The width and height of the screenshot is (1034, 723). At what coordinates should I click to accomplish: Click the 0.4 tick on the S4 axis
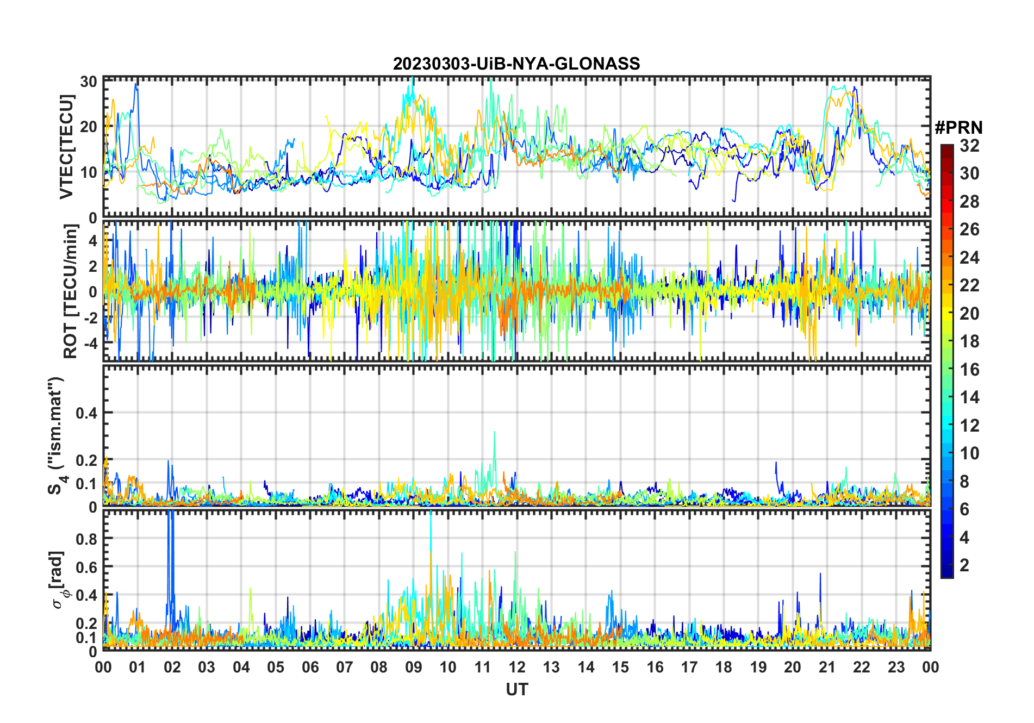[86, 413]
